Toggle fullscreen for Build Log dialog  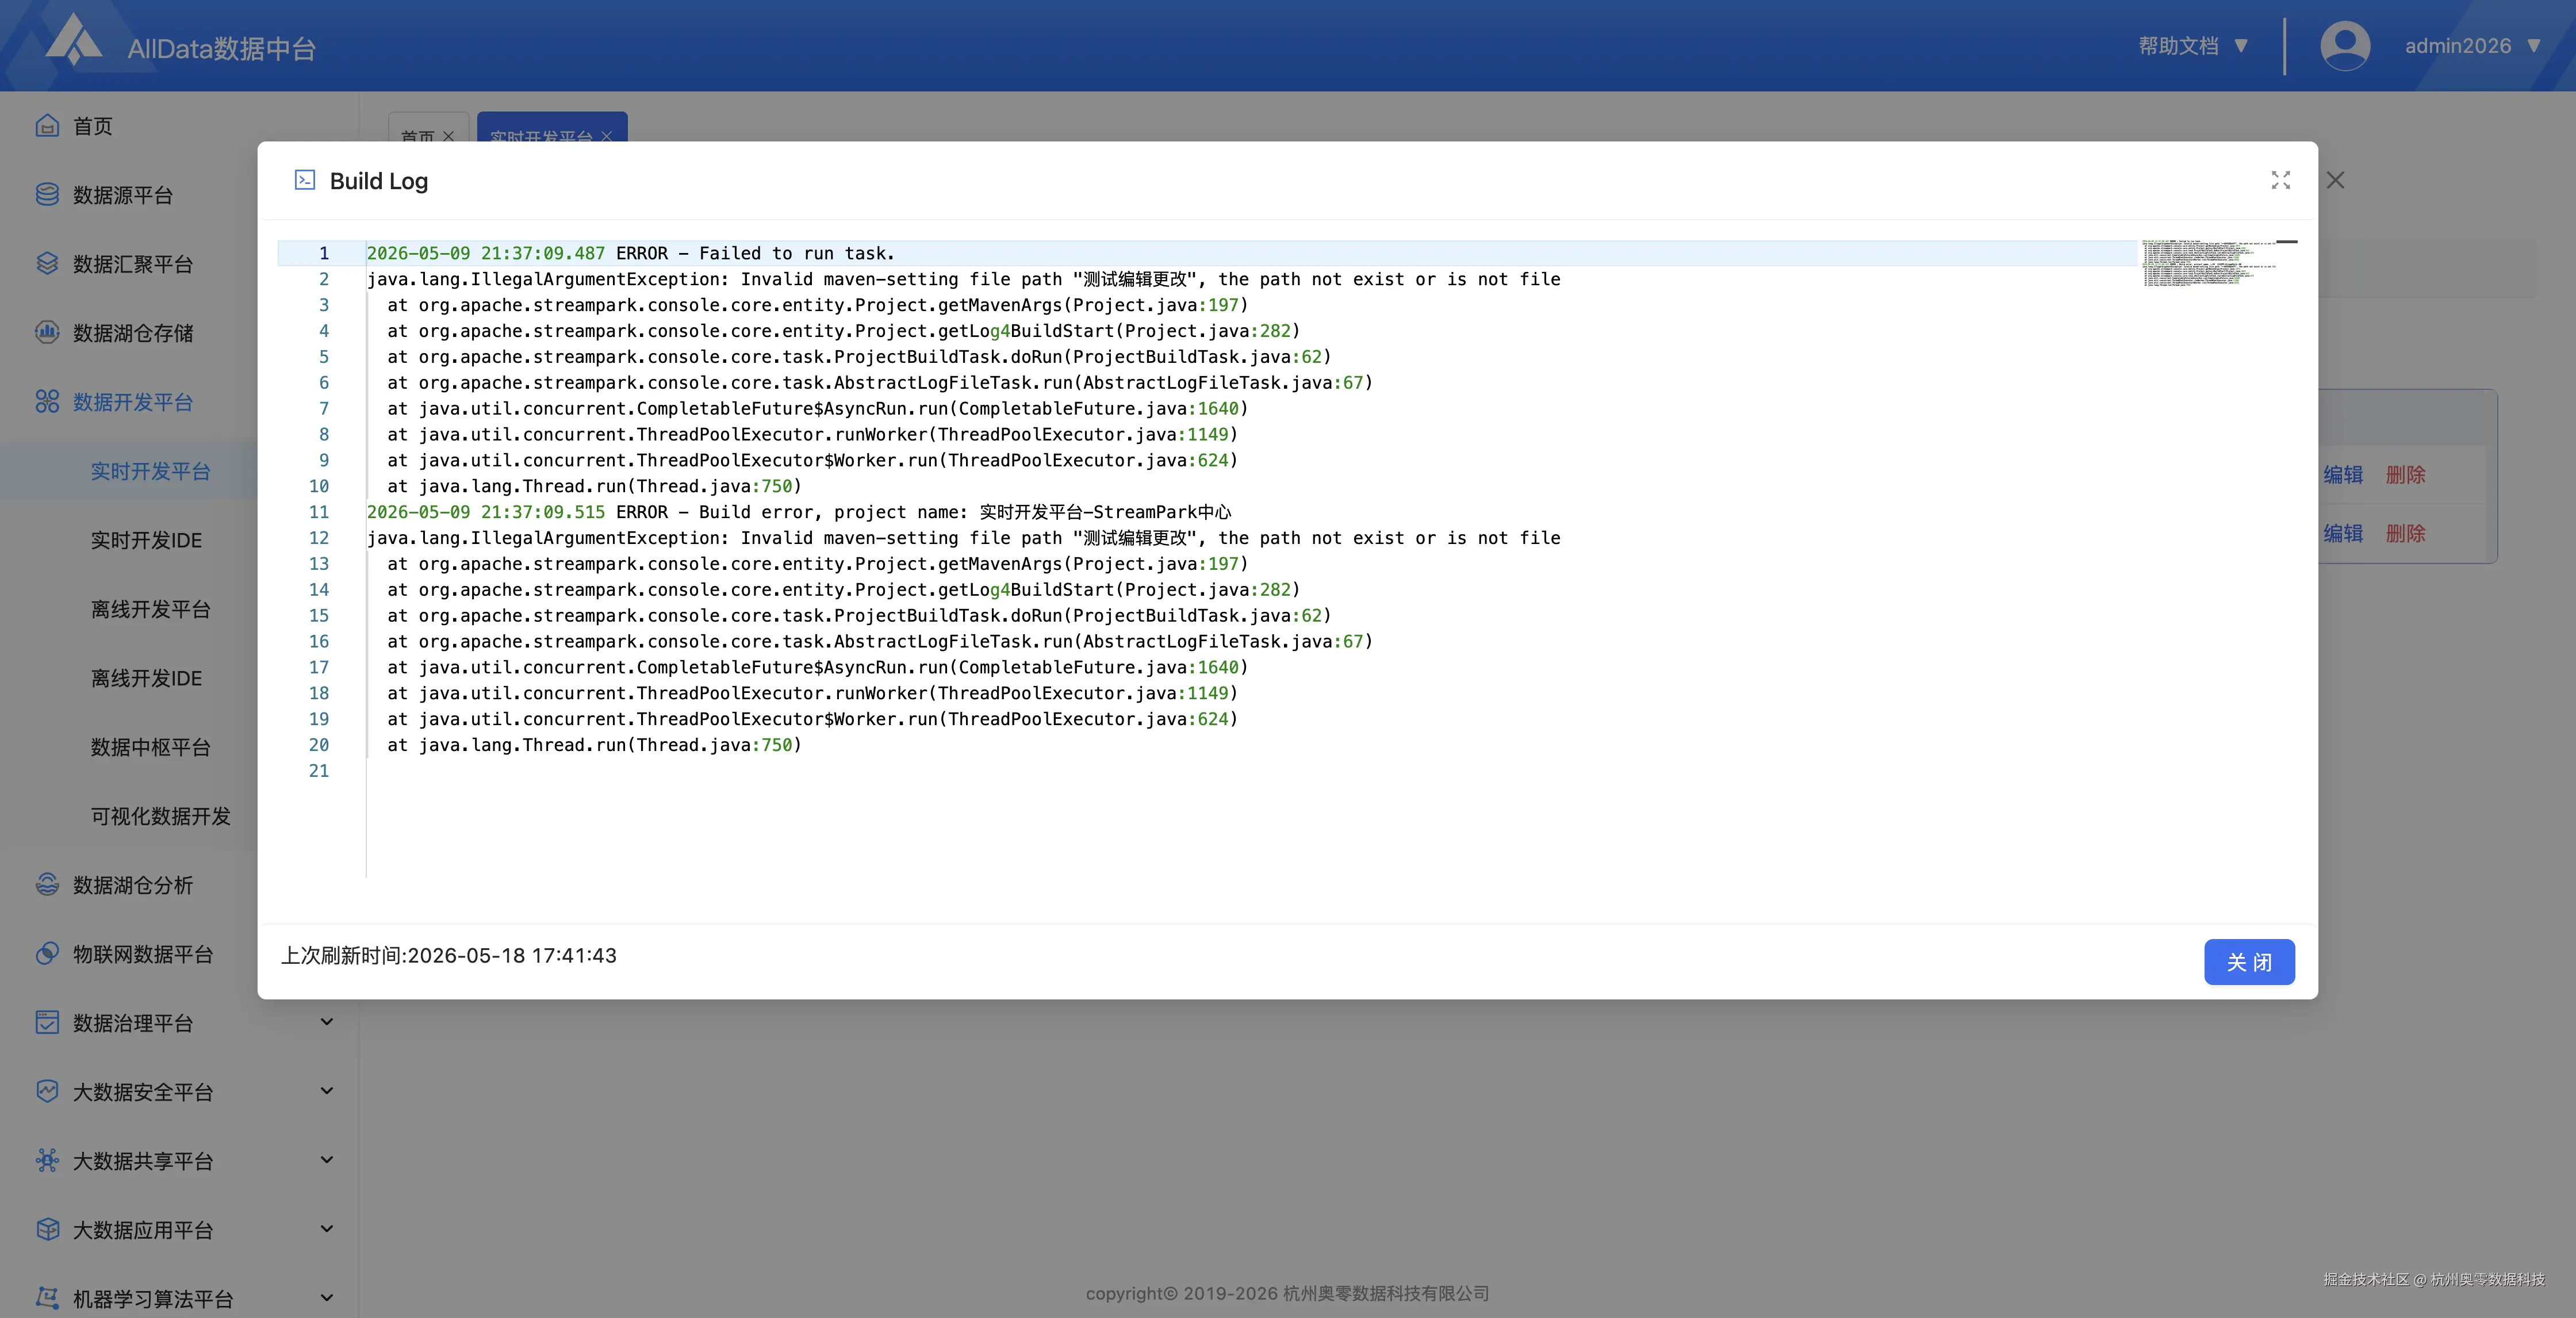coord(2280,180)
